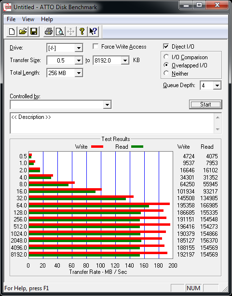The height and width of the screenshot is (296, 232).
Task: Click the read value 134985
Action: tap(209, 198)
